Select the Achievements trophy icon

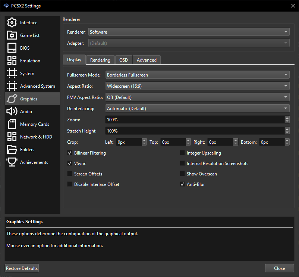(11, 162)
